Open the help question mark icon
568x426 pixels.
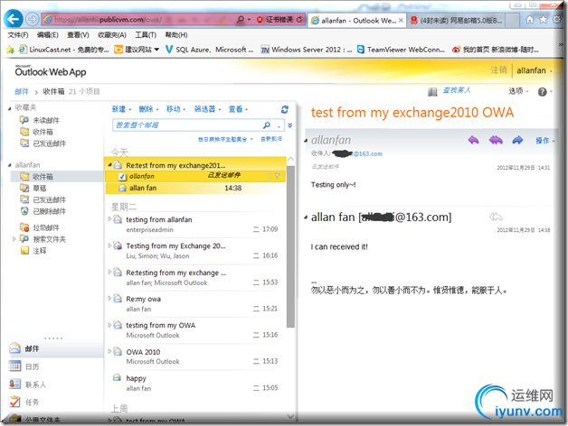coord(543,92)
